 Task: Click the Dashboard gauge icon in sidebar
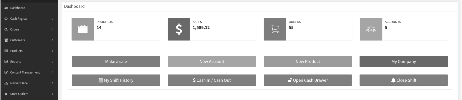[x=6, y=8]
